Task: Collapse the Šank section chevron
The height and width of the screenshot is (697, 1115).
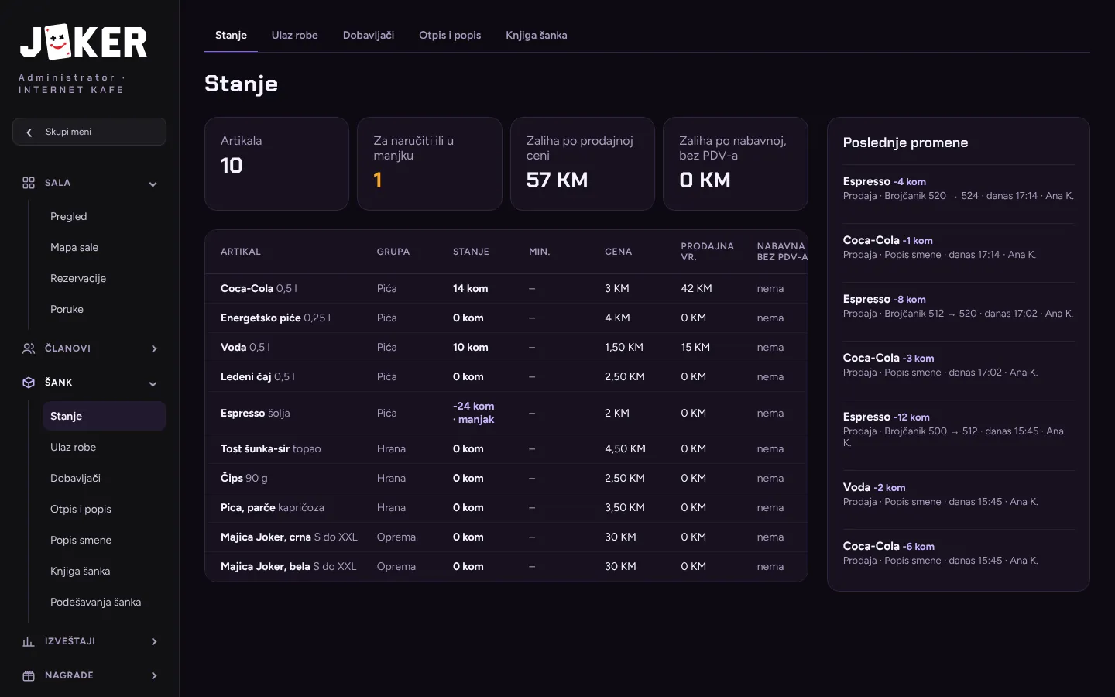Action: click(153, 383)
